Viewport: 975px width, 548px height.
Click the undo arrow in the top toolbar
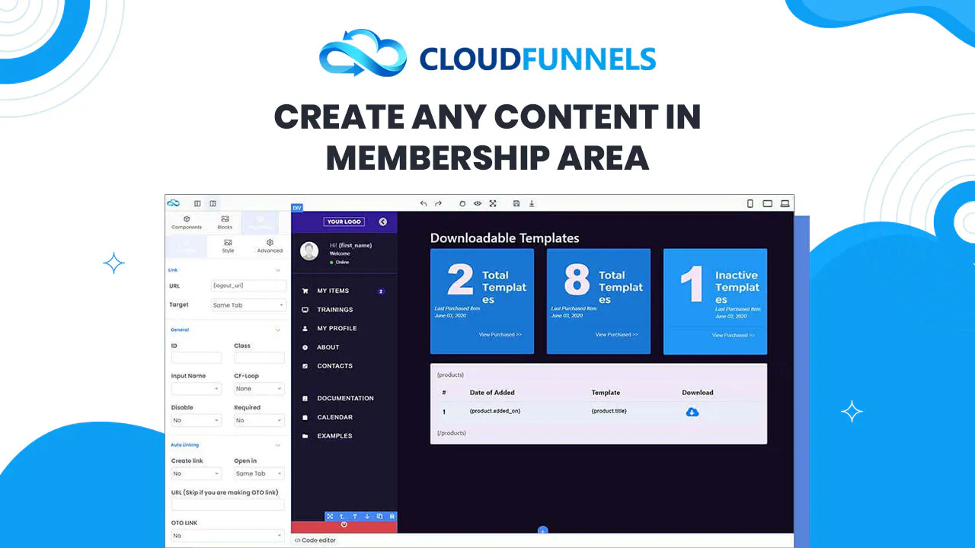424,203
